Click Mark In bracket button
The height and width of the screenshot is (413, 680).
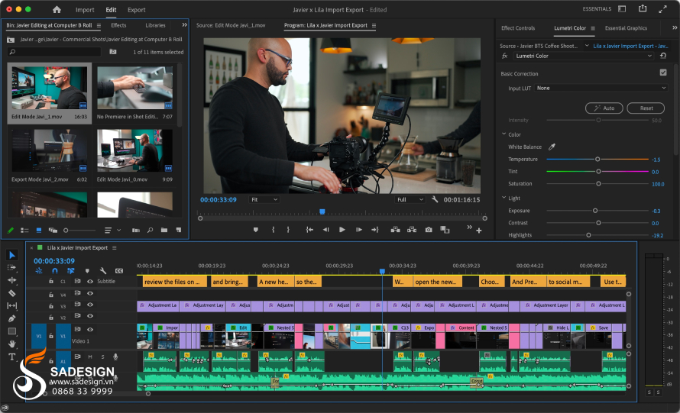tap(274, 230)
